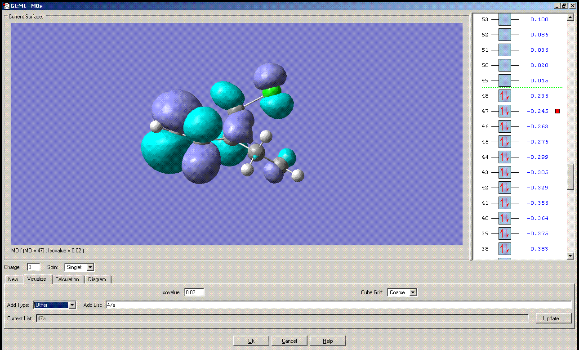Open the Add Type dropdown
This screenshot has height=350, width=579.
click(72, 305)
